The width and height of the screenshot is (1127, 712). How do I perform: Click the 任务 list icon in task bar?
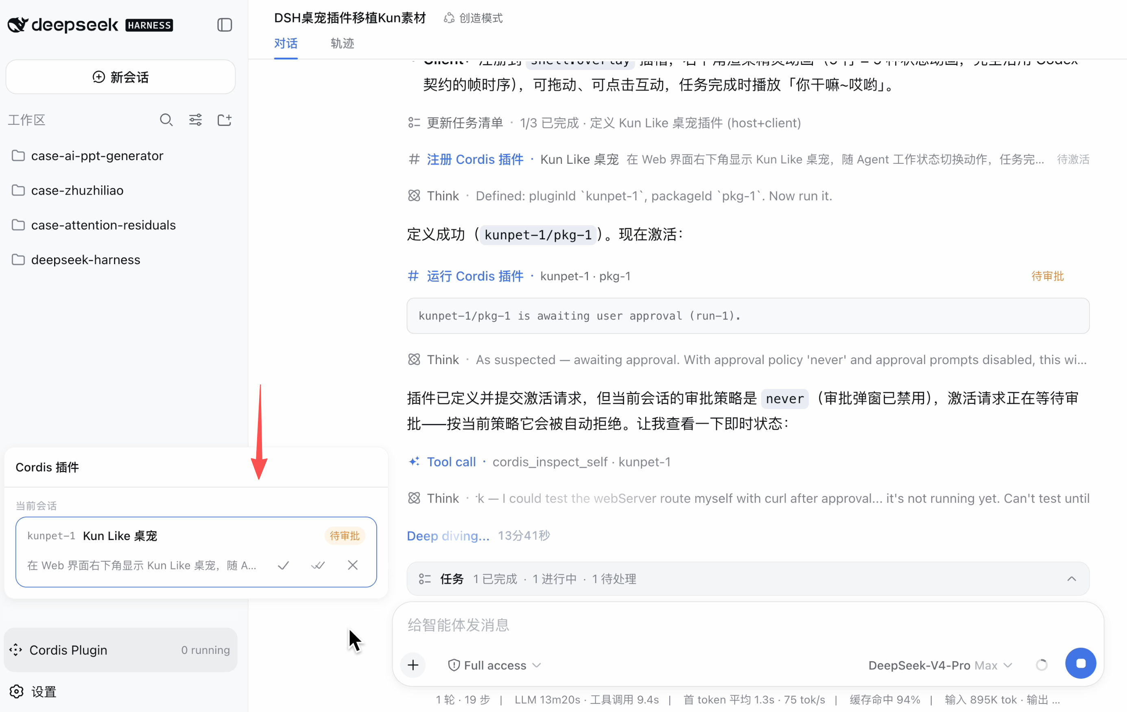424,579
